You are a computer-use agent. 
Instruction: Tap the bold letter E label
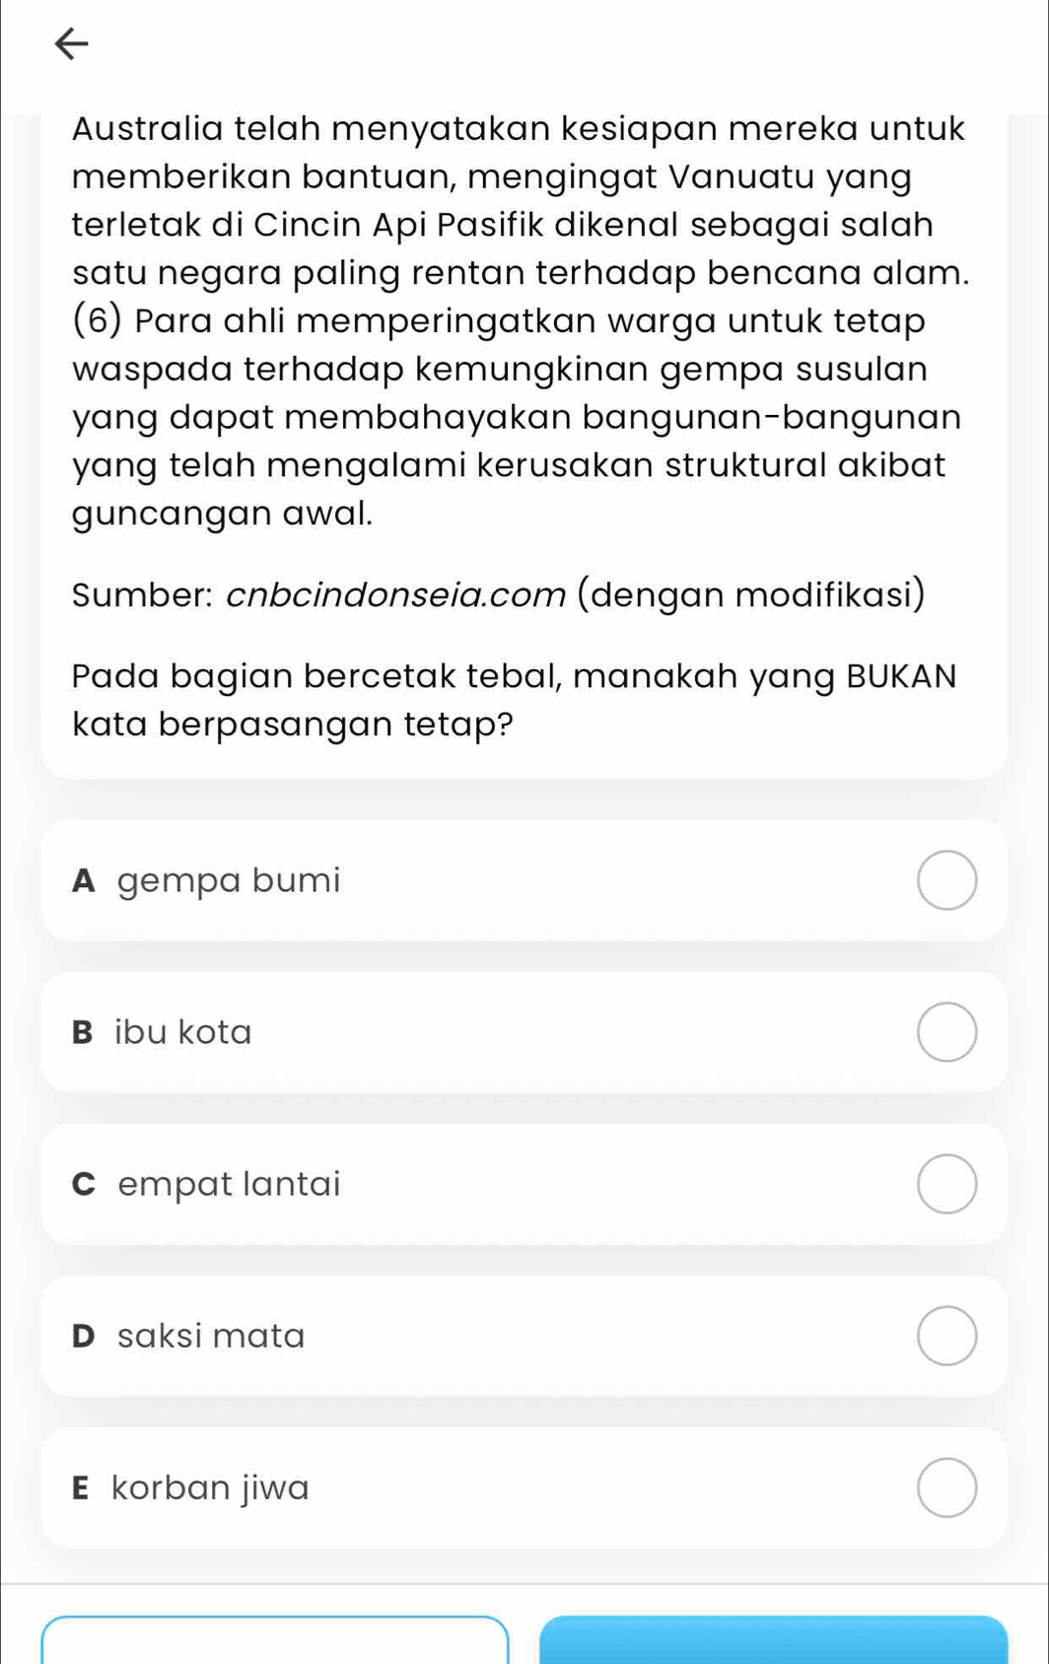[81, 1488]
